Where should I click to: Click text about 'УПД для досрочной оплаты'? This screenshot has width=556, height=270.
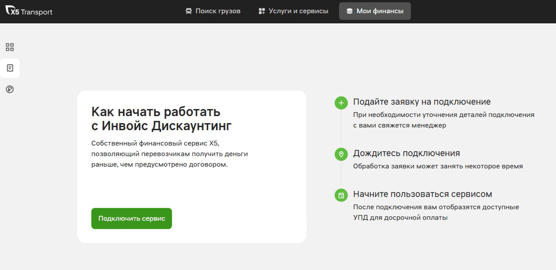pyautogui.click(x=436, y=212)
